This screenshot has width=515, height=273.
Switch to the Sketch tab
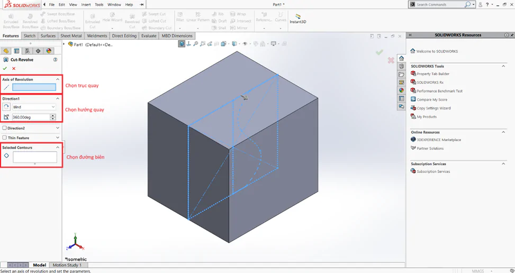click(x=30, y=36)
